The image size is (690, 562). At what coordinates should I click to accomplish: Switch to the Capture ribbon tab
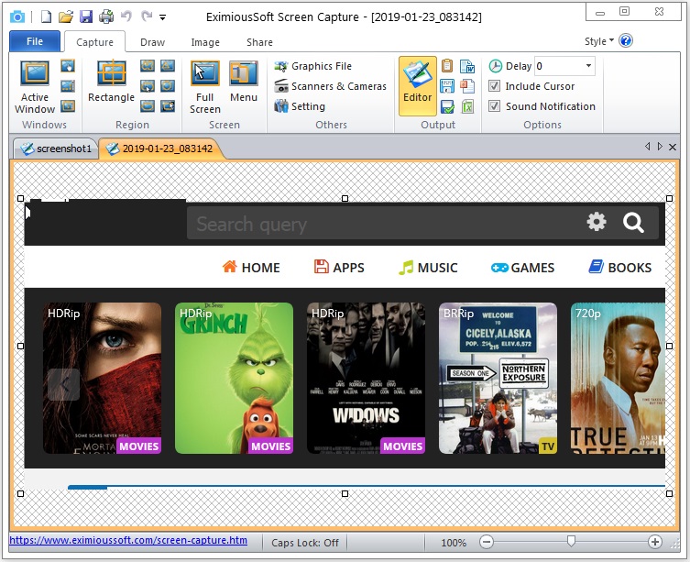pos(94,42)
